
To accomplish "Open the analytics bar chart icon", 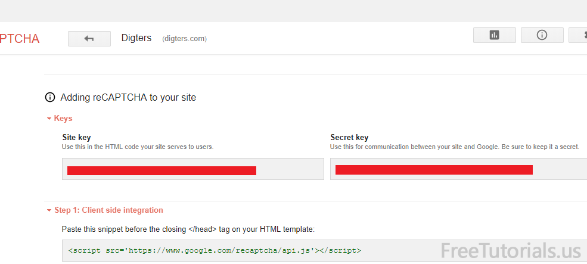I will click(494, 35).
